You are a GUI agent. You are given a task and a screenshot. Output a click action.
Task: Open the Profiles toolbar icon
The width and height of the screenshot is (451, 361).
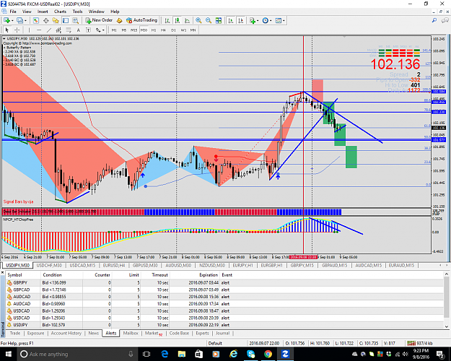(19, 20)
